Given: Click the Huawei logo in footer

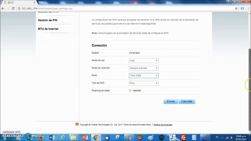Looking at the screenshot, I should (x=77, y=124).
